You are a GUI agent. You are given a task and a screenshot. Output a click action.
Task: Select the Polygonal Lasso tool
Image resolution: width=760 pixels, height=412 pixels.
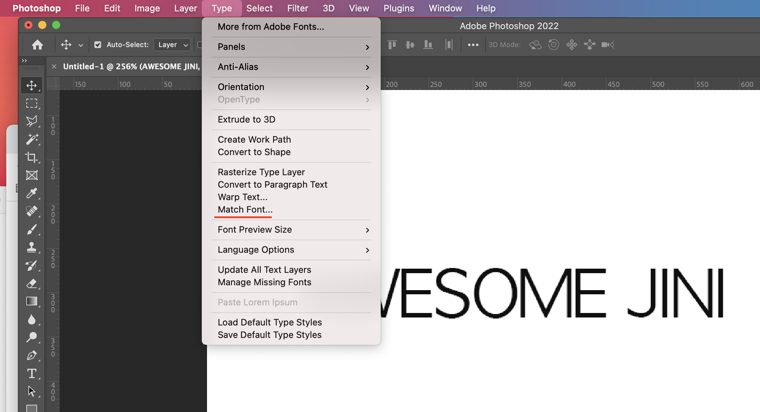point(32,121)
